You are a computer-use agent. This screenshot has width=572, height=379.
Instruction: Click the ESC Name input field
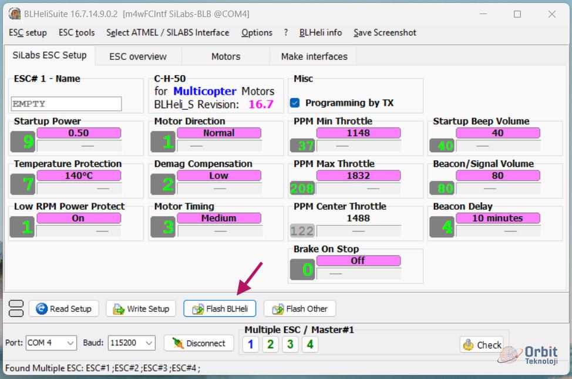pyautogui.click(x=66, y=104)
